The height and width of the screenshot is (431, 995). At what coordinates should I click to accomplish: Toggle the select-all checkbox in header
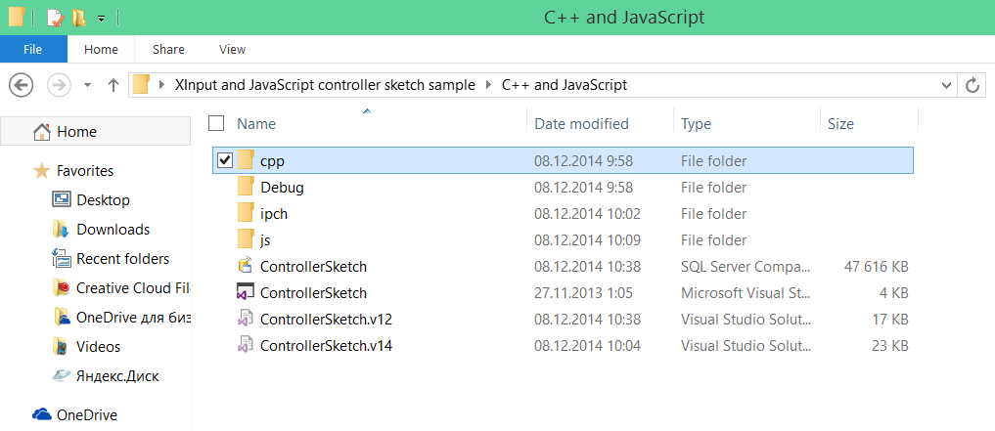pos(216,123)
